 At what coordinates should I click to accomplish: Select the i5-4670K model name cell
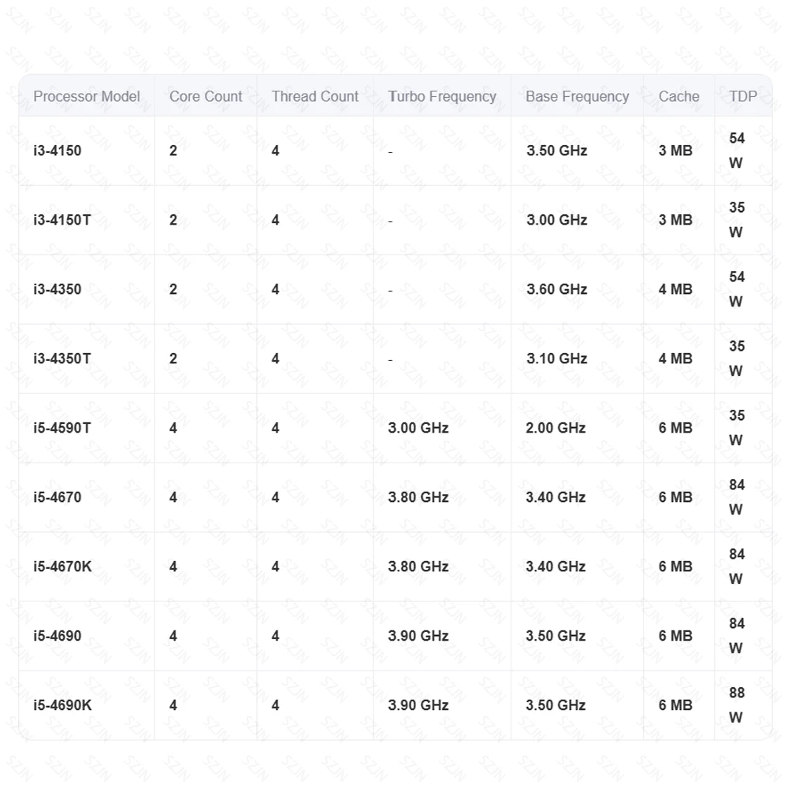[62, 567]
